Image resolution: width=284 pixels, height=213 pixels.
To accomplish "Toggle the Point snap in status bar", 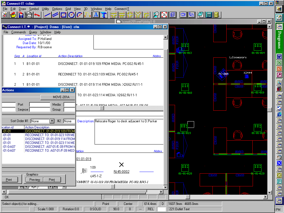I will tap(106, 204).
